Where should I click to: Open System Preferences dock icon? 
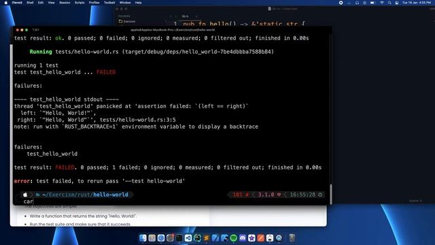[x=170, y=238]
